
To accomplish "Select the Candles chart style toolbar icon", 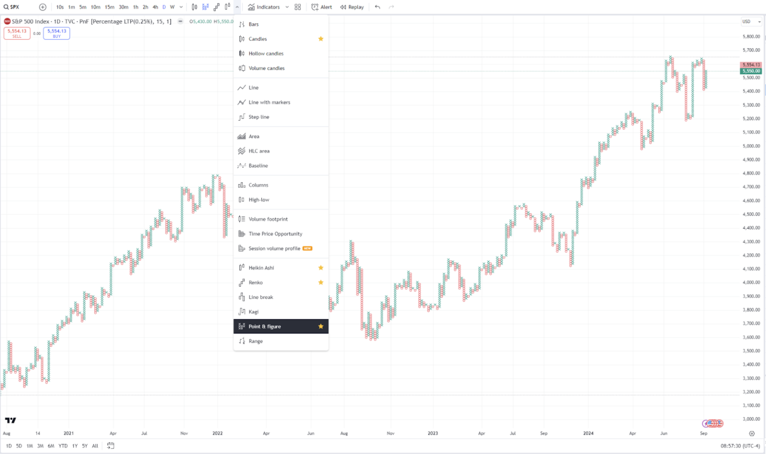I will tap(194, 7).
